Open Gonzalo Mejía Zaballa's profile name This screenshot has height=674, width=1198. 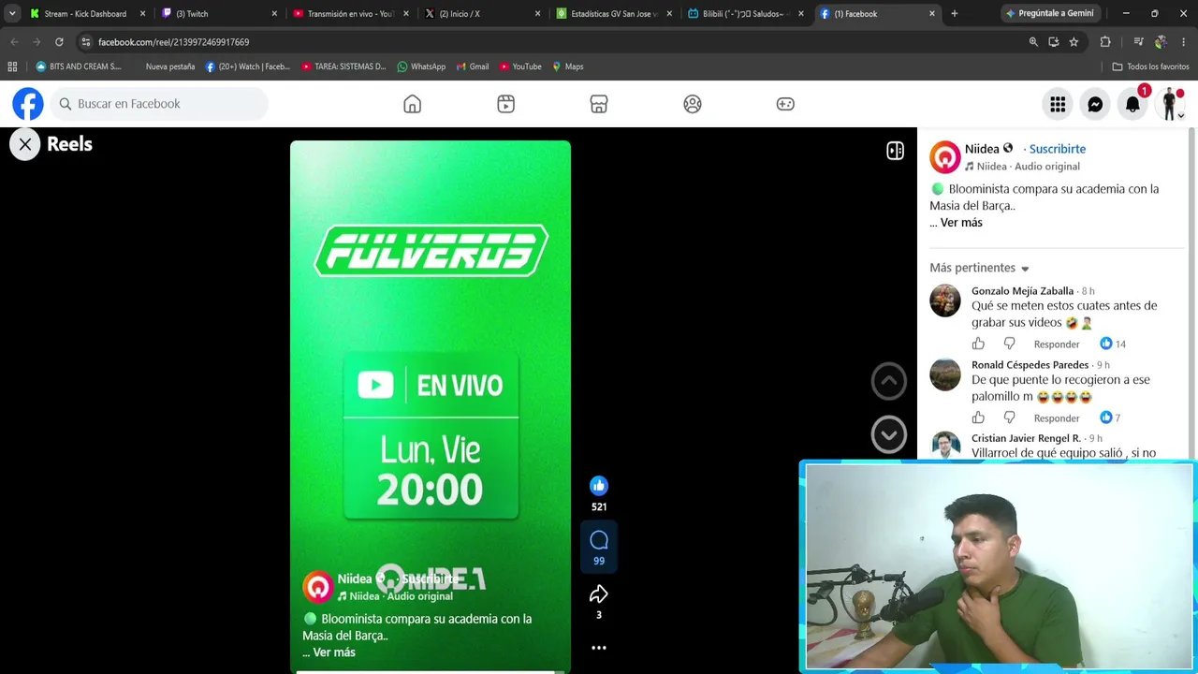(x=1022, y=291)
